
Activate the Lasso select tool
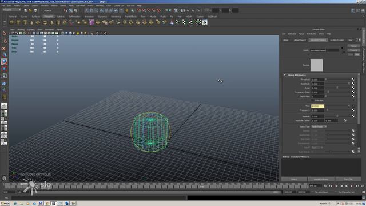[4, 41]
